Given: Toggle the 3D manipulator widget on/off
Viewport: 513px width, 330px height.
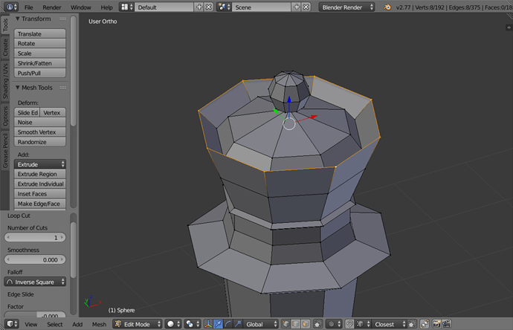Looking at the screenshot, I should click(x=208, y=325).
